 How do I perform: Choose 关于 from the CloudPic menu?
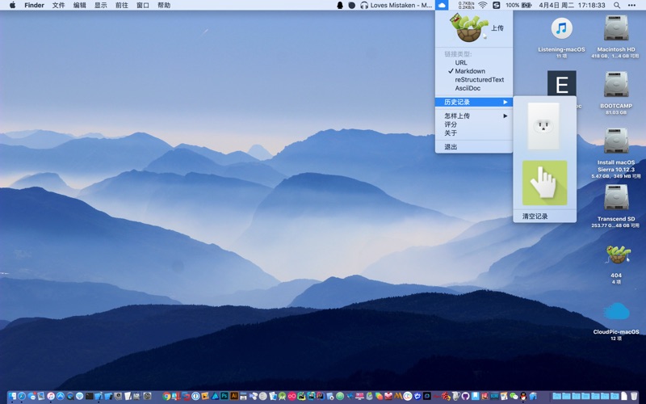point(451,133)
